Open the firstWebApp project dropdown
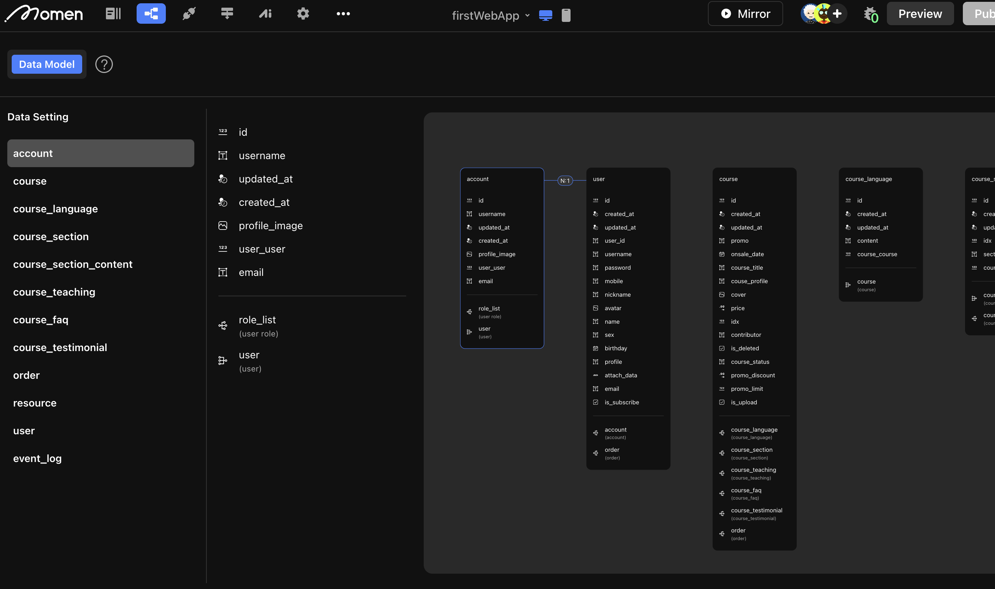The height and width of the screenshot is (589, 995). tap(491, 15)
